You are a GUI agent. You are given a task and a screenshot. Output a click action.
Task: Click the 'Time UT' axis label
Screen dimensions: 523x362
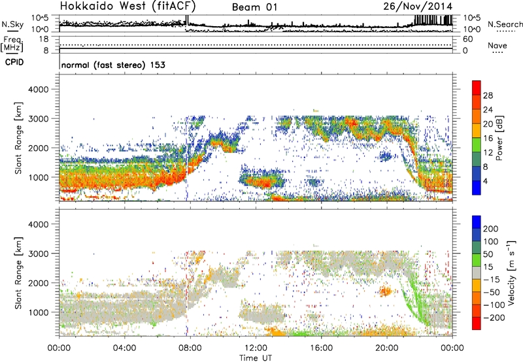tap(256, 358)
